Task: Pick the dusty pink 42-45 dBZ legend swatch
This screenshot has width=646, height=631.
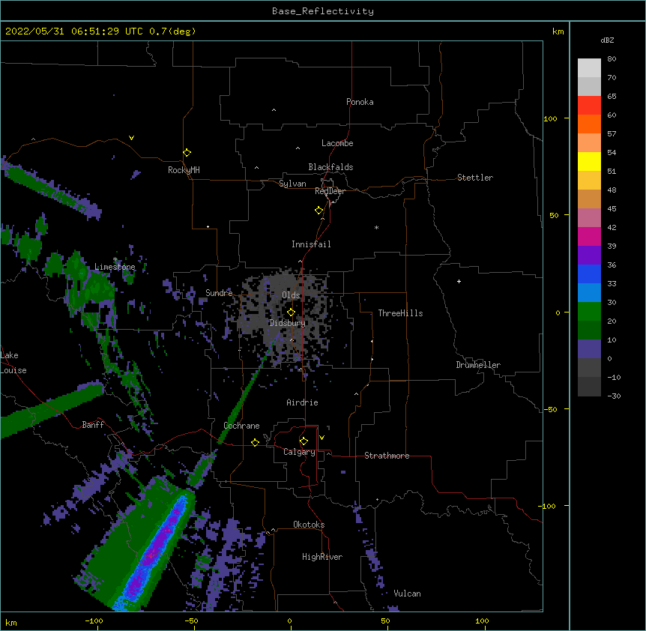Action: click(589, 218)
